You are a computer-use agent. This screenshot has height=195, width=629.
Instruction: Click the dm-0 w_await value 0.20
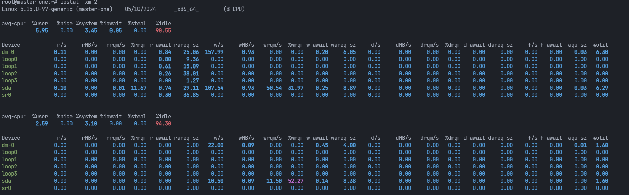click(x=322, y=52)
